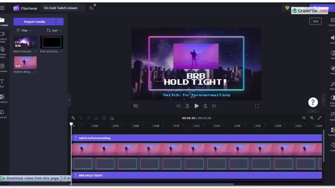This screenshot has width=335, height=188.
Task: Open the Fade panel
Action: click(332, 55)
